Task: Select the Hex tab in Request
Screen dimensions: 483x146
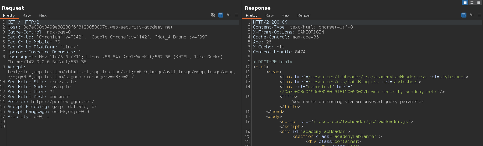Action: point(43,15)
